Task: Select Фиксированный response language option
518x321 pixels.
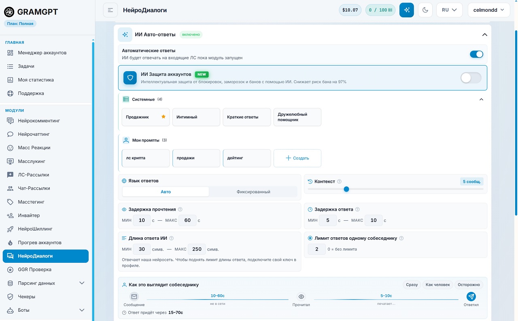Action: coord(253,192)
